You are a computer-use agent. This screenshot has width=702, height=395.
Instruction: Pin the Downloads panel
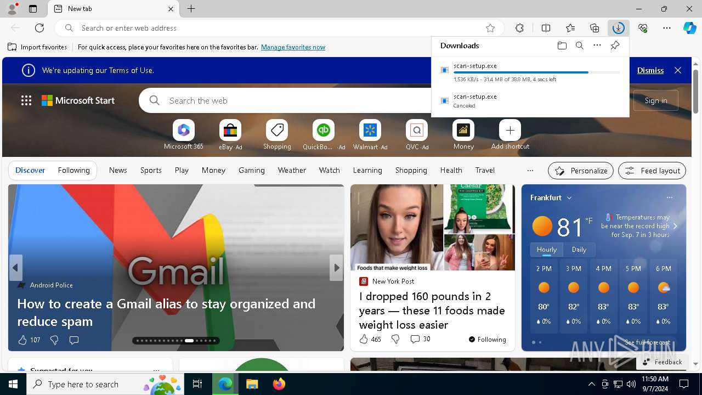click(615, 46)
